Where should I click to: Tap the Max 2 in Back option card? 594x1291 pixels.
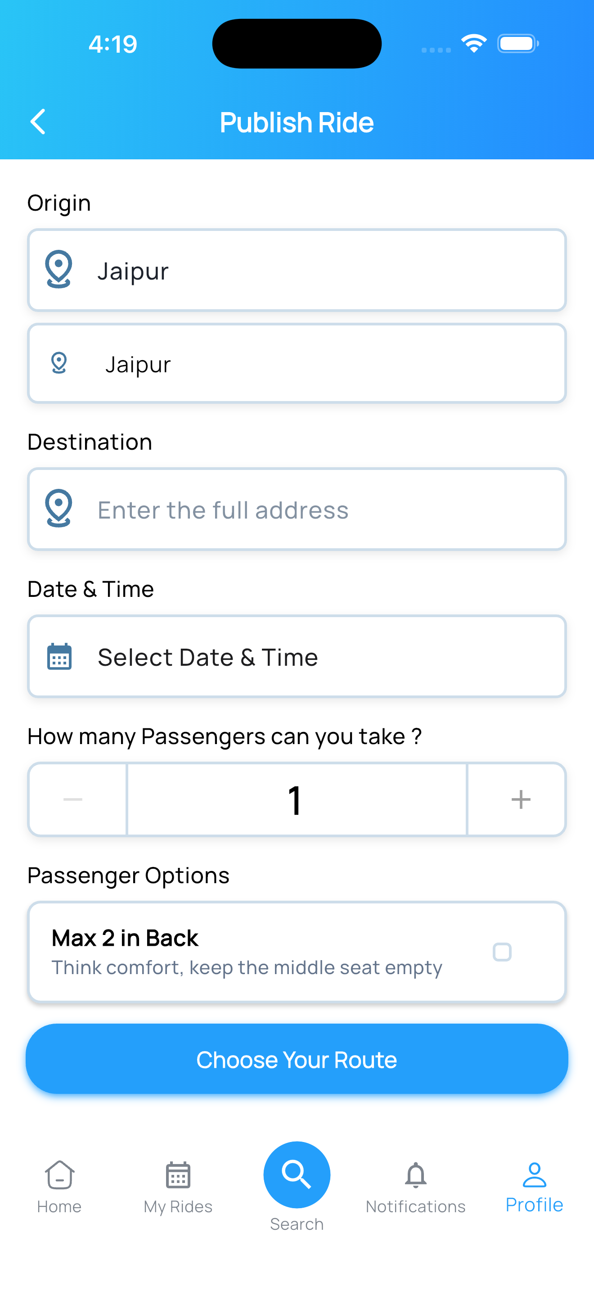[x=250, y=952]
